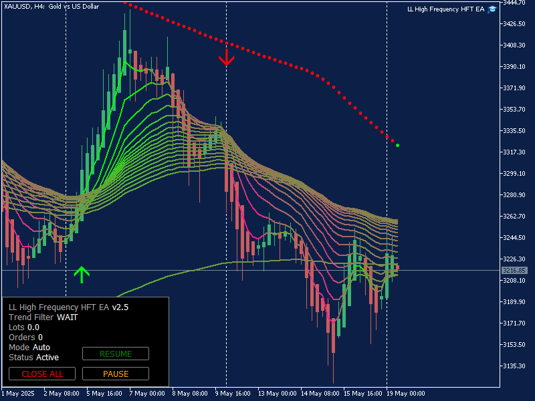Click the LL High Frequency HFT EA label top right
The width and height of the screenshot is (535, 401).
[x=445, y=9]
